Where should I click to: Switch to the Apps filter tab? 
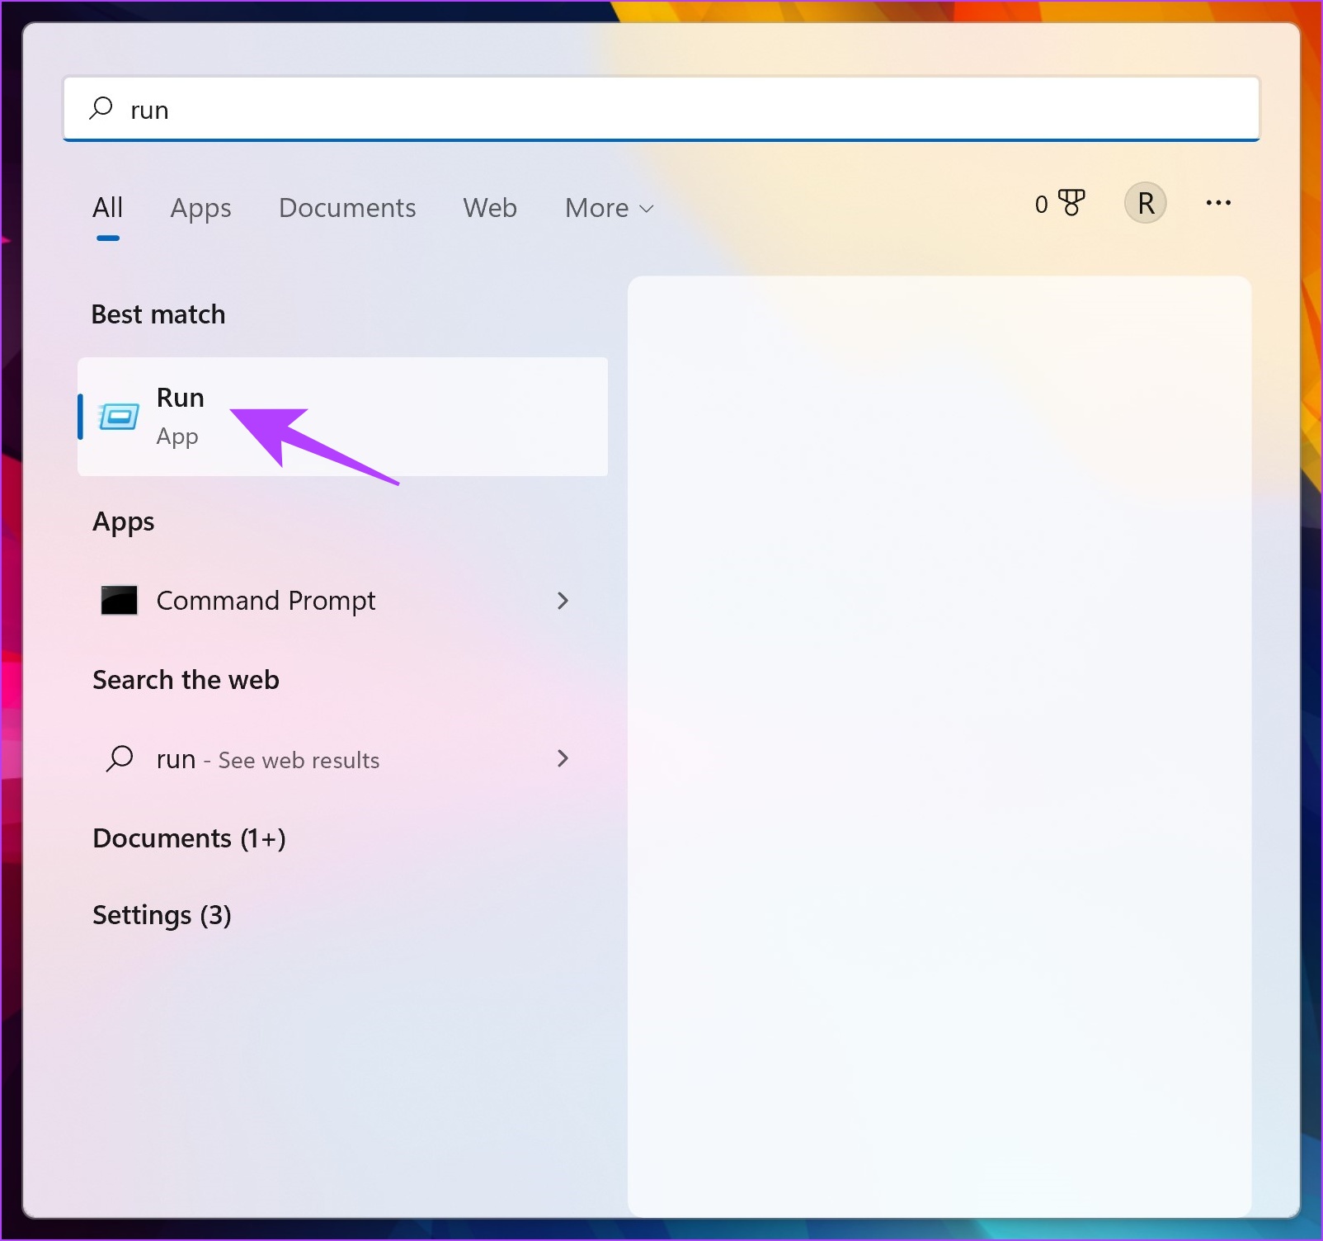[x=200, y=209]
